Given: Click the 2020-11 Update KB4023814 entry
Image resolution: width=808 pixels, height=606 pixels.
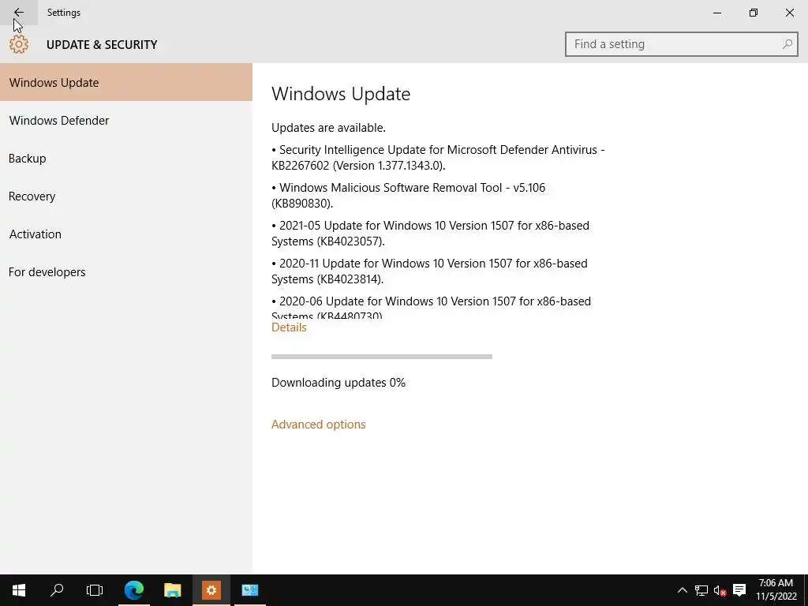Looking at the screenshot, I should point(429,271).
